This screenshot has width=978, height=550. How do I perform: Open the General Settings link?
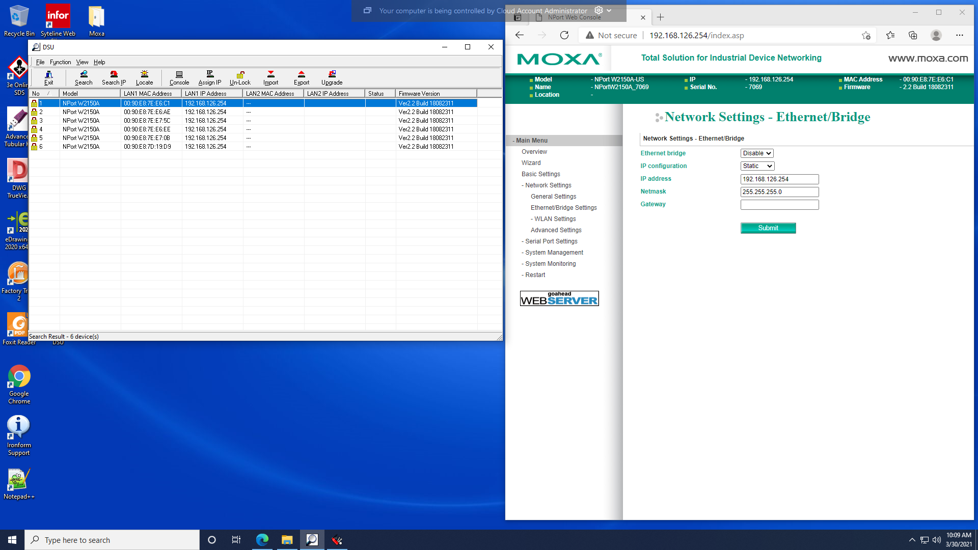(x=553, y=197)
